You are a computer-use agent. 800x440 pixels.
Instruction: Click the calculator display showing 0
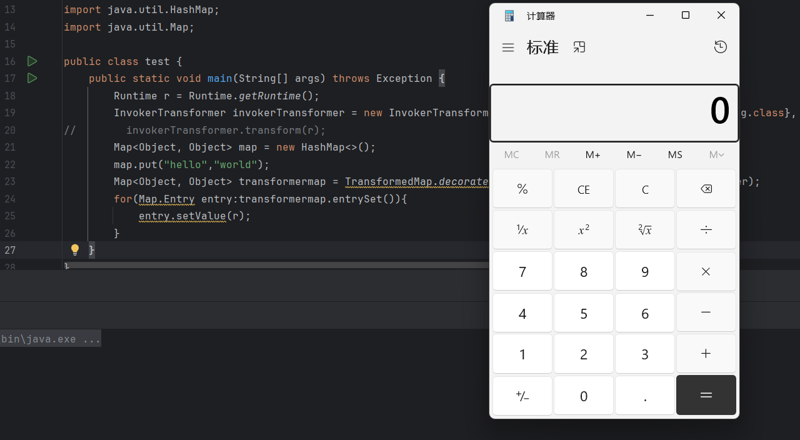(x=614, y=113)
